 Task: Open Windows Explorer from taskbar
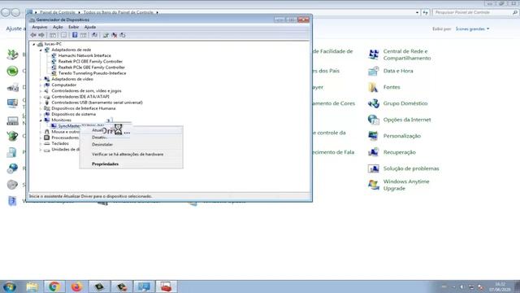tap(32, 286)
